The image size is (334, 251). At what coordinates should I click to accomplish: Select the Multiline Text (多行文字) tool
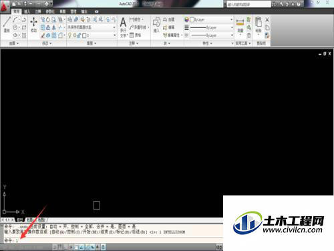[123, 27]
